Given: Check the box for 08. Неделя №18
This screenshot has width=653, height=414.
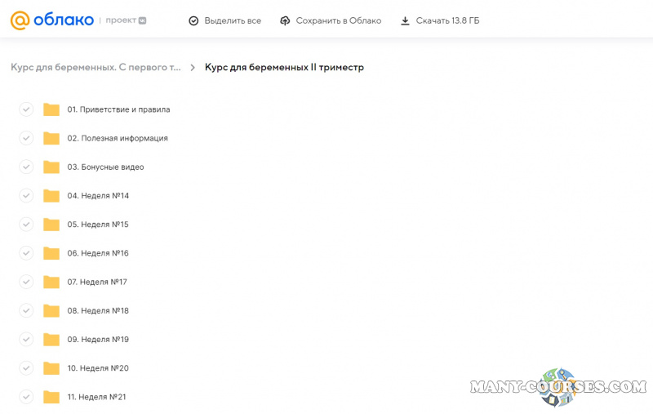Looking at the screenshot, I should (26, 310).
